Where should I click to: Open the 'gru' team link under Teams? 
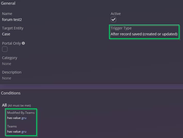tap(24, 132)
